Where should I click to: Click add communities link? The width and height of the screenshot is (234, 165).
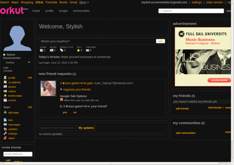(x=186, y=133)
